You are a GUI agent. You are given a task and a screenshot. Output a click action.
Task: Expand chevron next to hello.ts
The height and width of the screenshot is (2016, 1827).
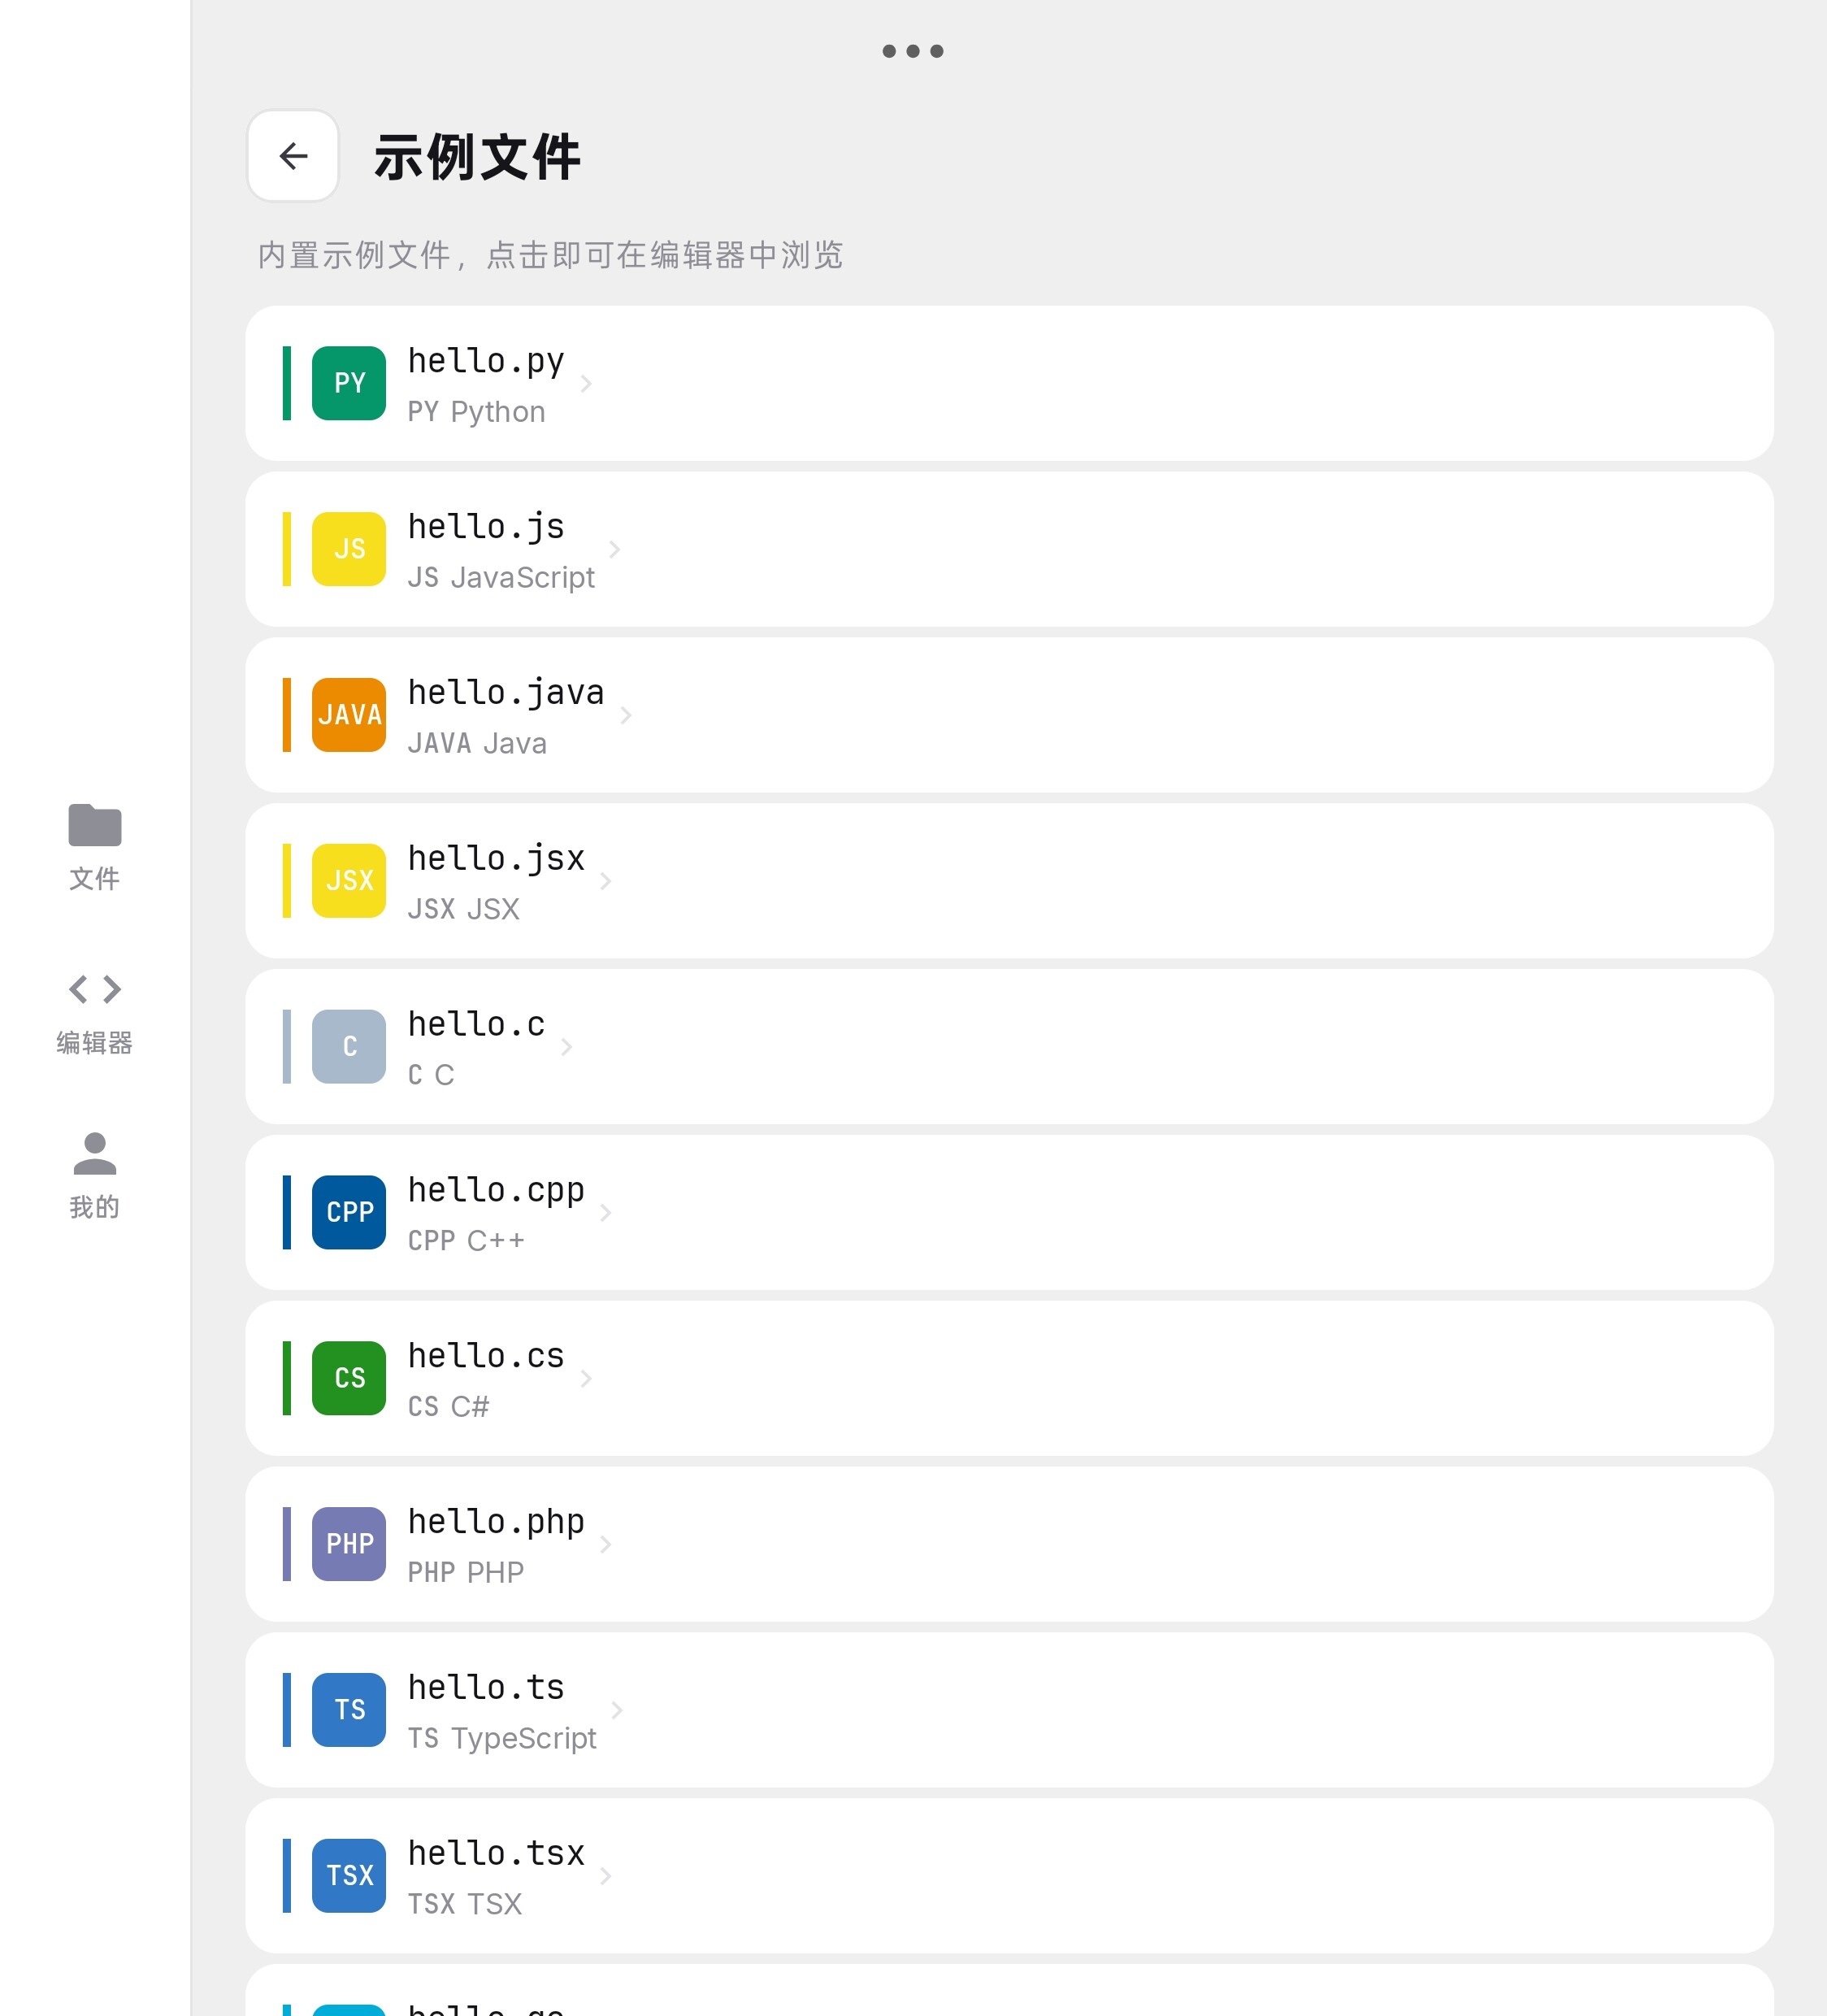point(617,1710)
